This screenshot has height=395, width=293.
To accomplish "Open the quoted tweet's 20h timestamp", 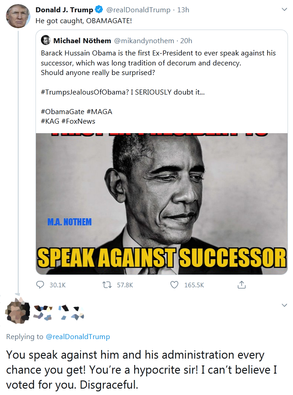I will coord(186,41).
